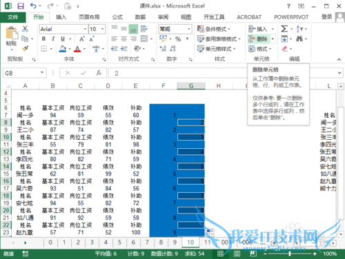Switch to the POWERPIVOT tab
This screenshot has width=345, height=259.
tap(291, 17)
